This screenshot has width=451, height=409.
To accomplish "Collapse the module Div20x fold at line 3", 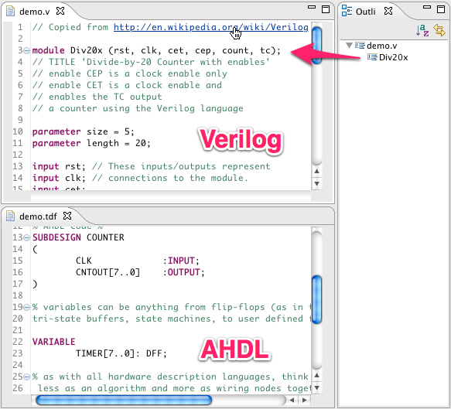I will (26, 51).
